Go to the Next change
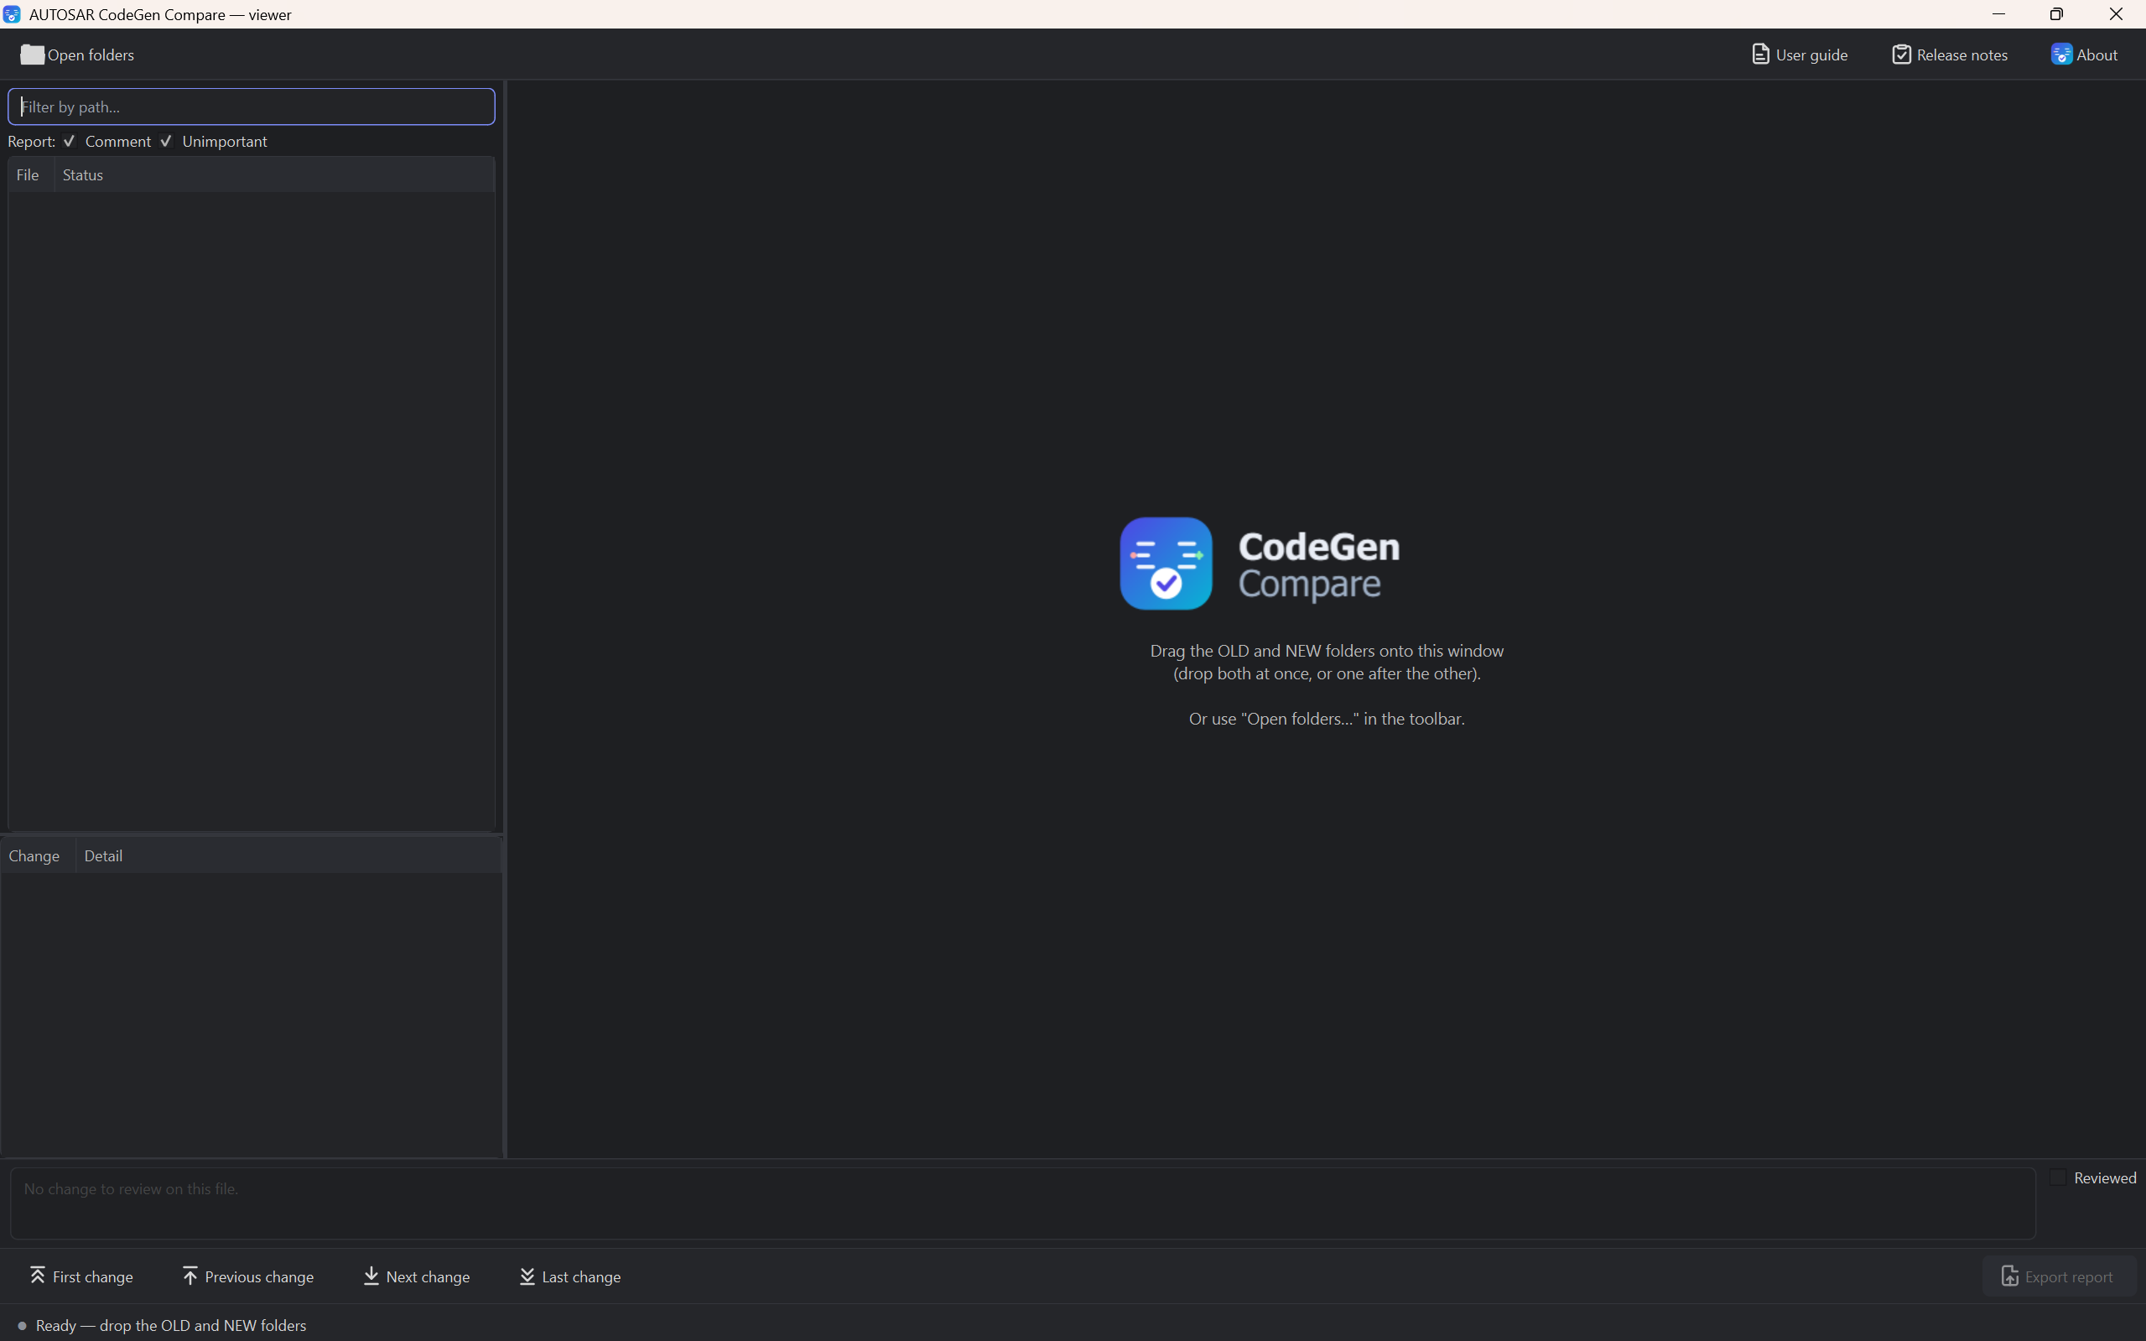 (x=417, y=1276)
